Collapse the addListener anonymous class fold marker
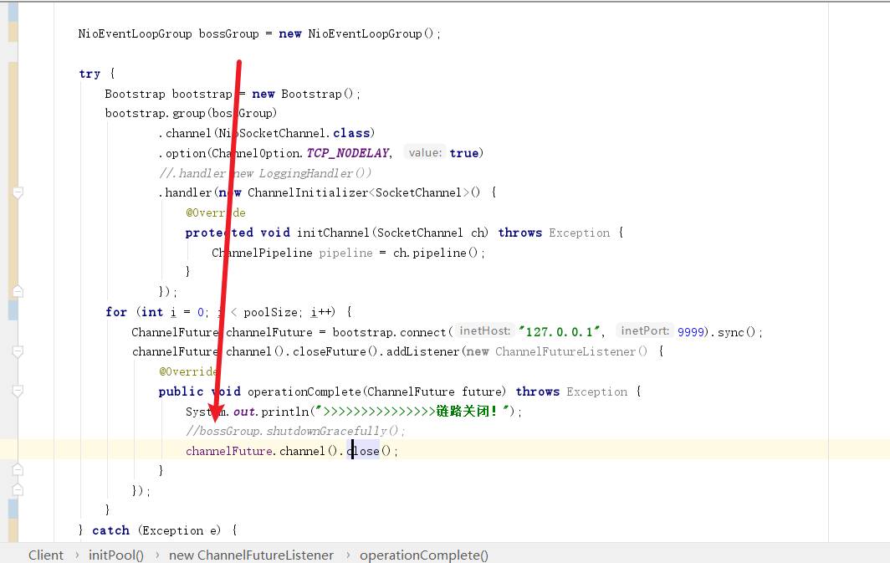The height and width of the screenshot is (563, 890). (18, 352)
